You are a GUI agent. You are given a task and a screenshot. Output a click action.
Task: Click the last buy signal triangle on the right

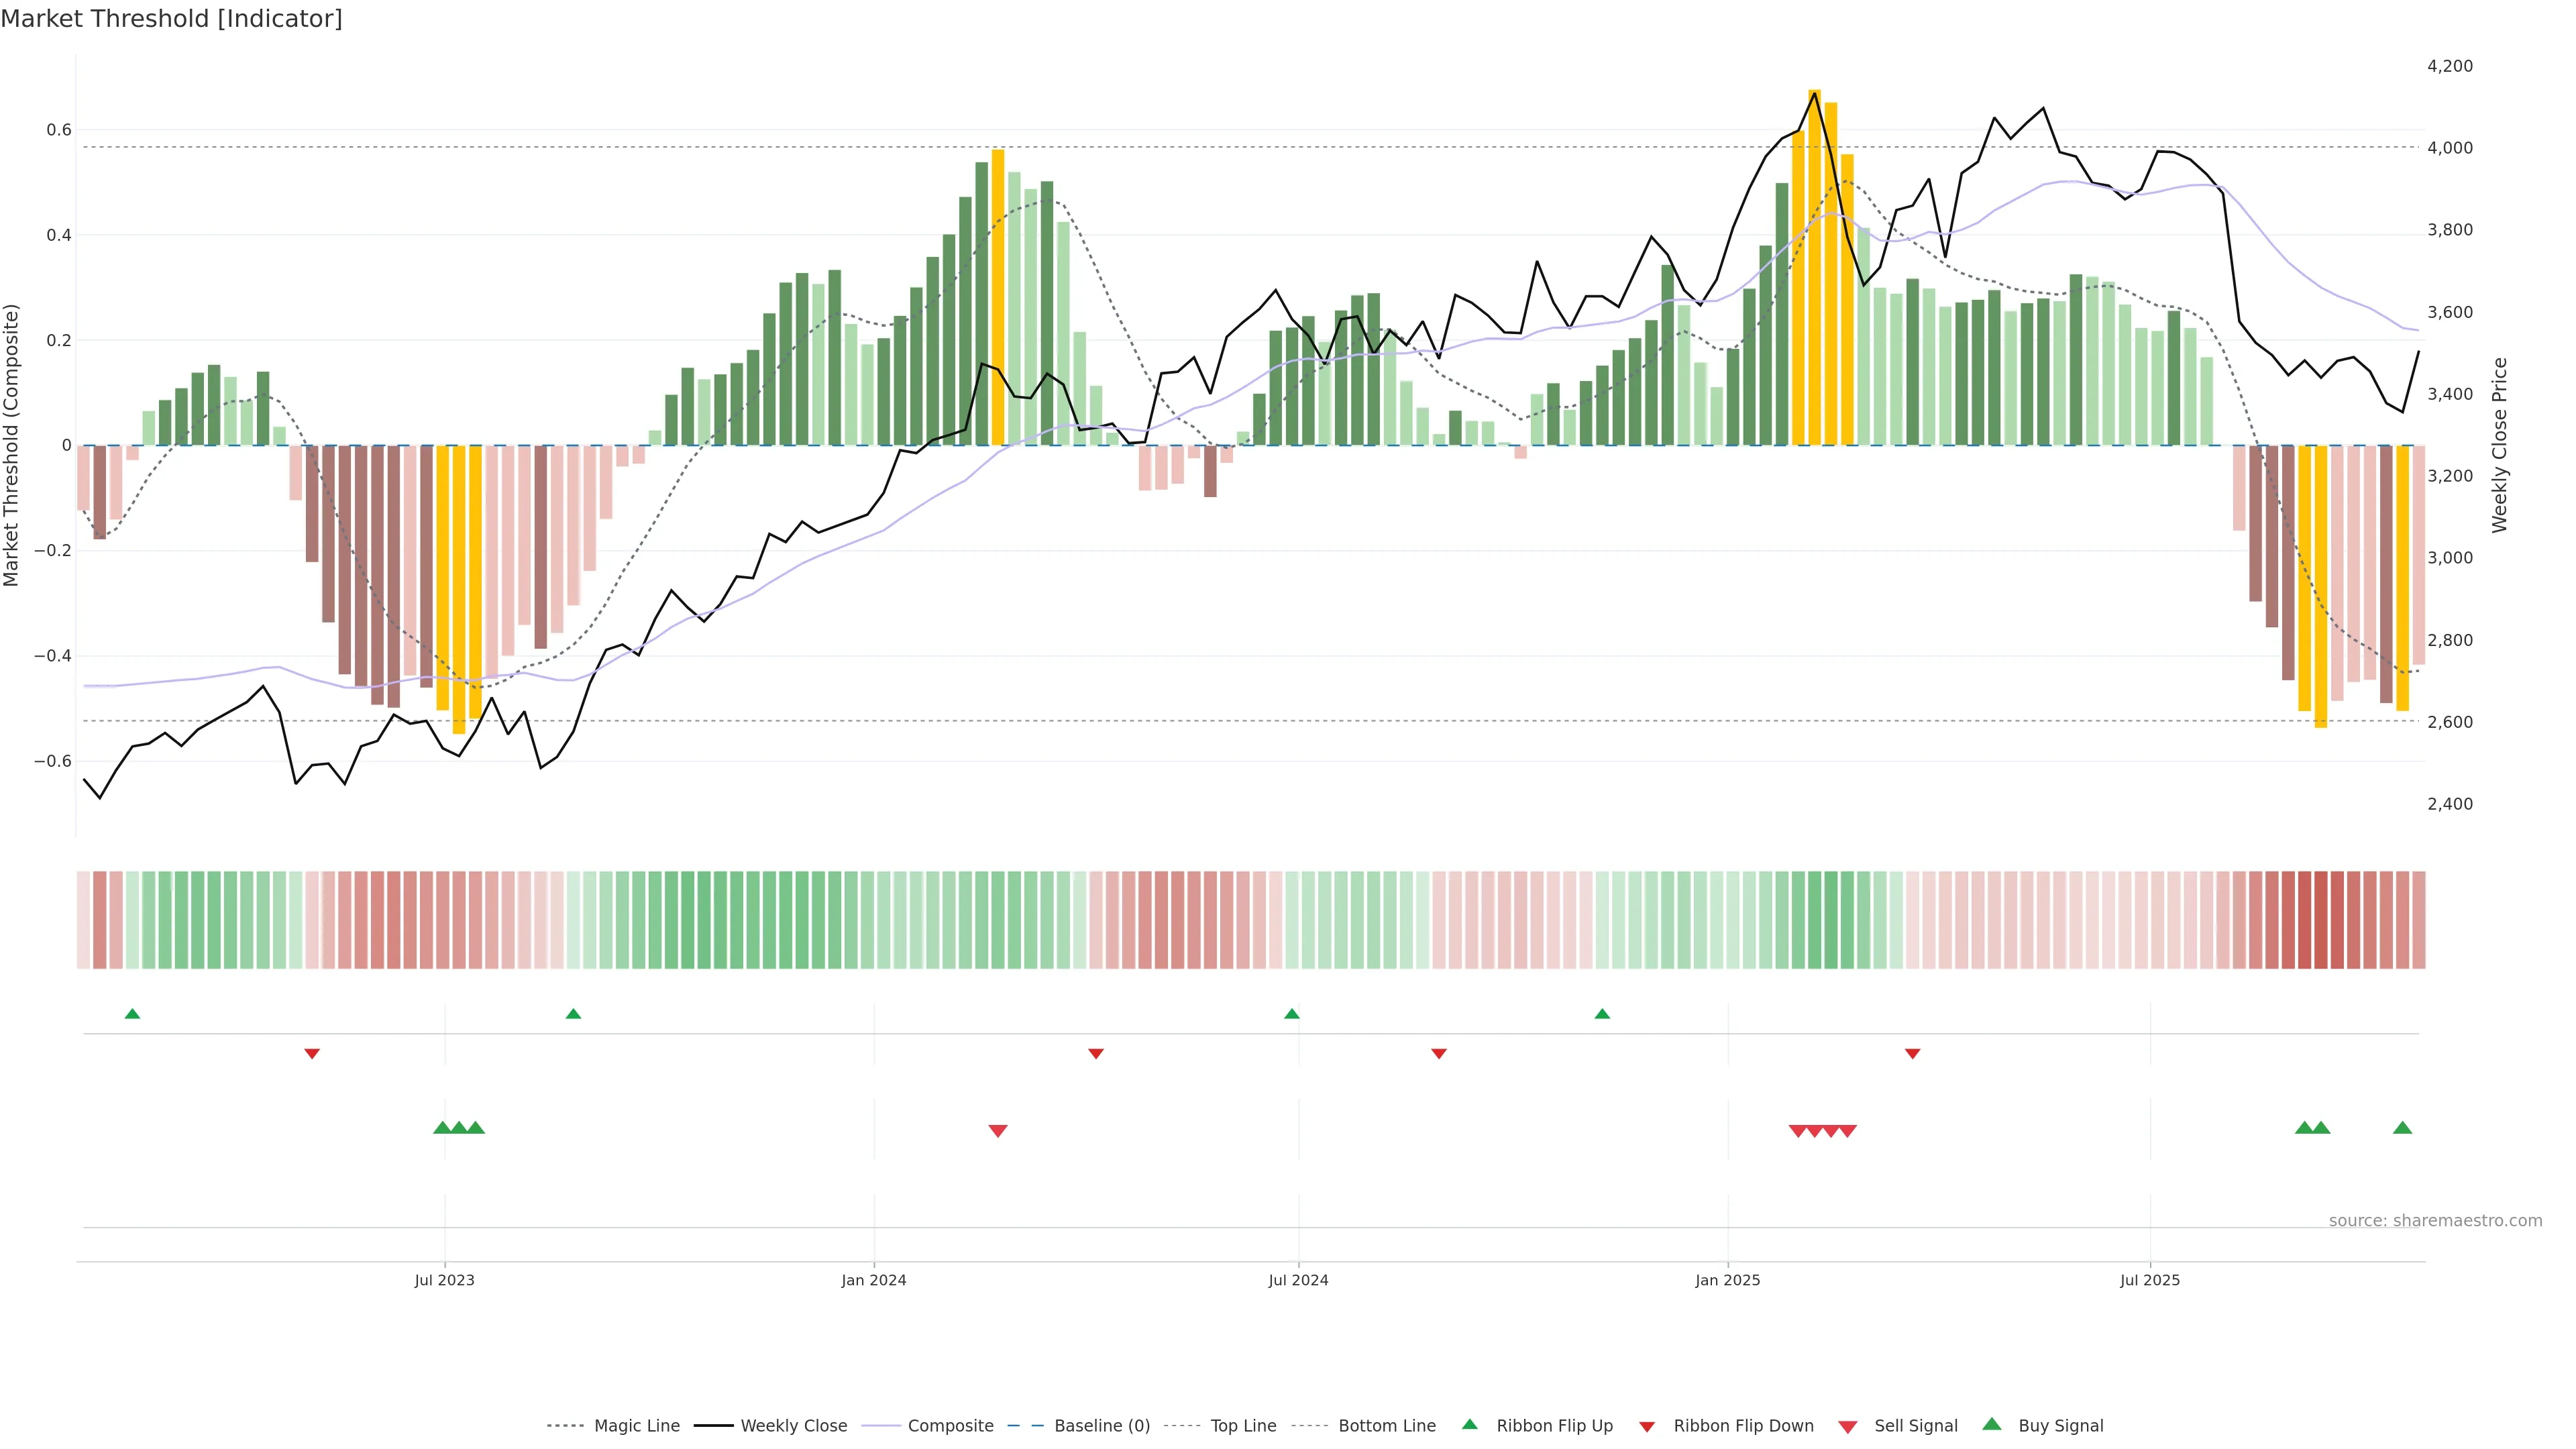coord(2402,1128)
